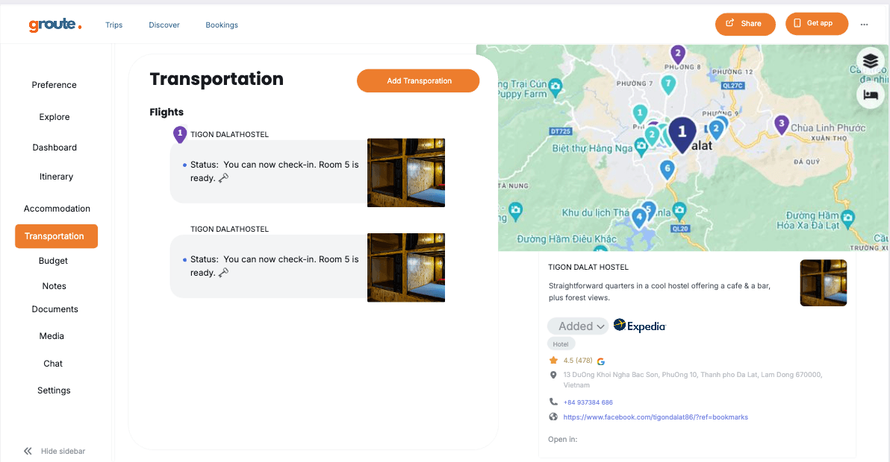
Task: Click the purple map pin numbered 2
Action: pos(677,54)
